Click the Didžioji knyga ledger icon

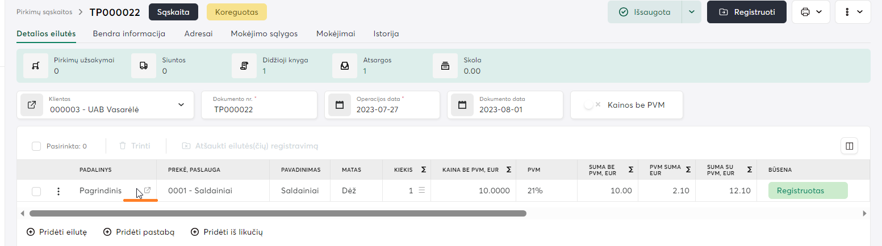[244, 66]
